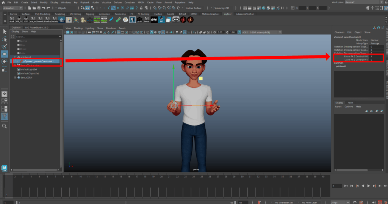Screen dimensions: 388x204
Task: Click the dw shelf button
Action: click(x=154, y=20)
